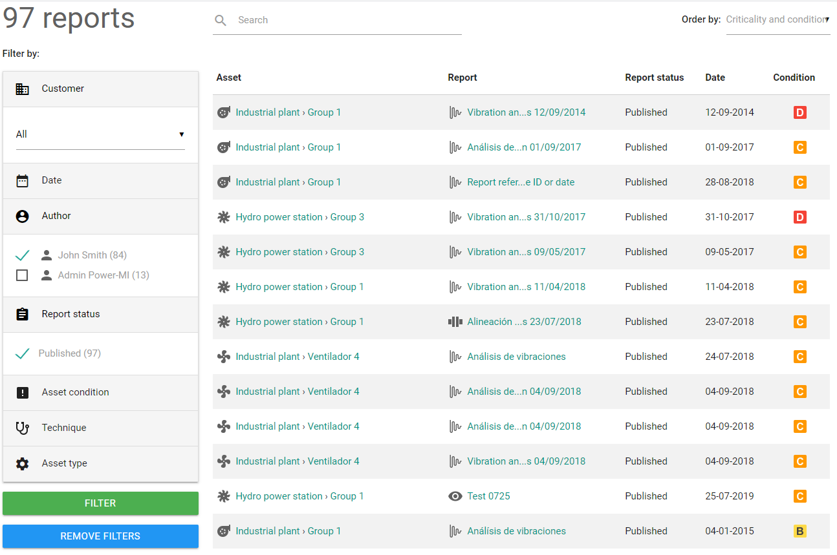Click the Report status column header
Screen dimensions: 837x555
point(655,78)
